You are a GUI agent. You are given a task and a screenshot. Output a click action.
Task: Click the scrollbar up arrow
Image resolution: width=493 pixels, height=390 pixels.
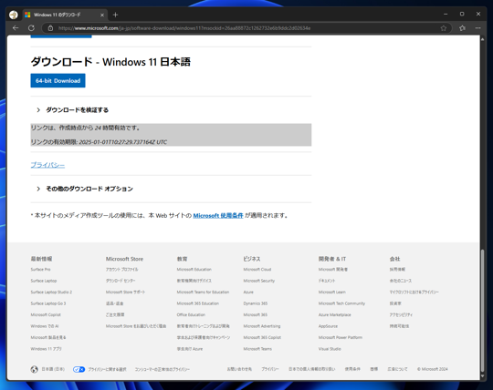[483, 38]
